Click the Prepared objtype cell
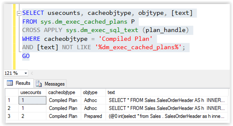The height and width of the screenshot is (126, 233). pos(93,116)
